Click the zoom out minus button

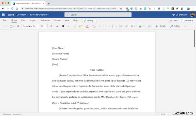coord(158,114)
